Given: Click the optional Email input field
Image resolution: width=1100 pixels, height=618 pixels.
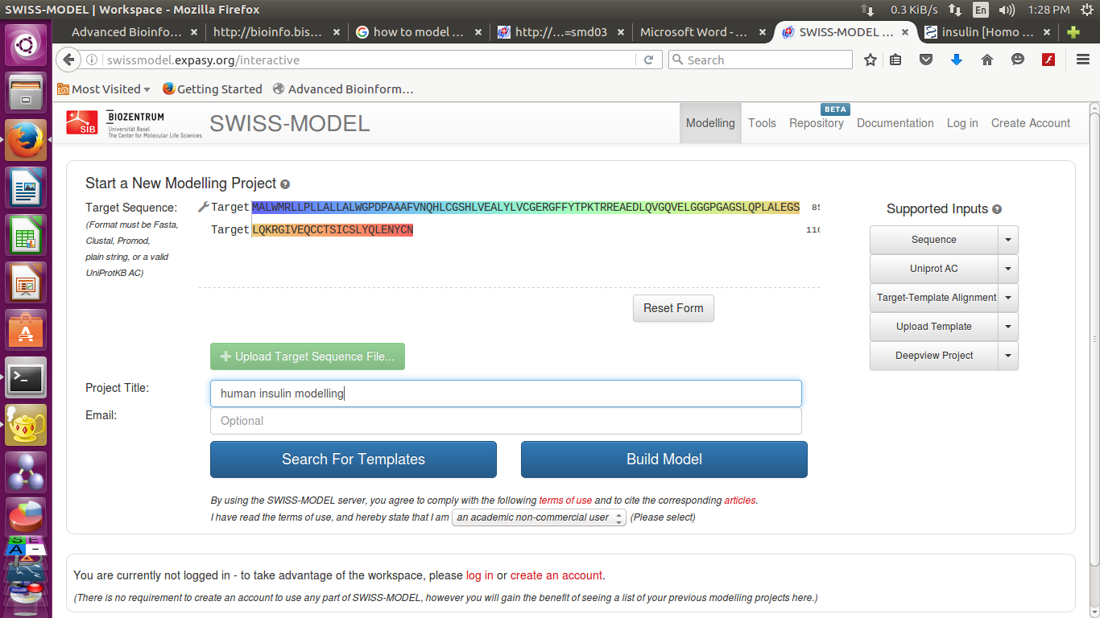Looking at the screenshot, I should (506, 421).
